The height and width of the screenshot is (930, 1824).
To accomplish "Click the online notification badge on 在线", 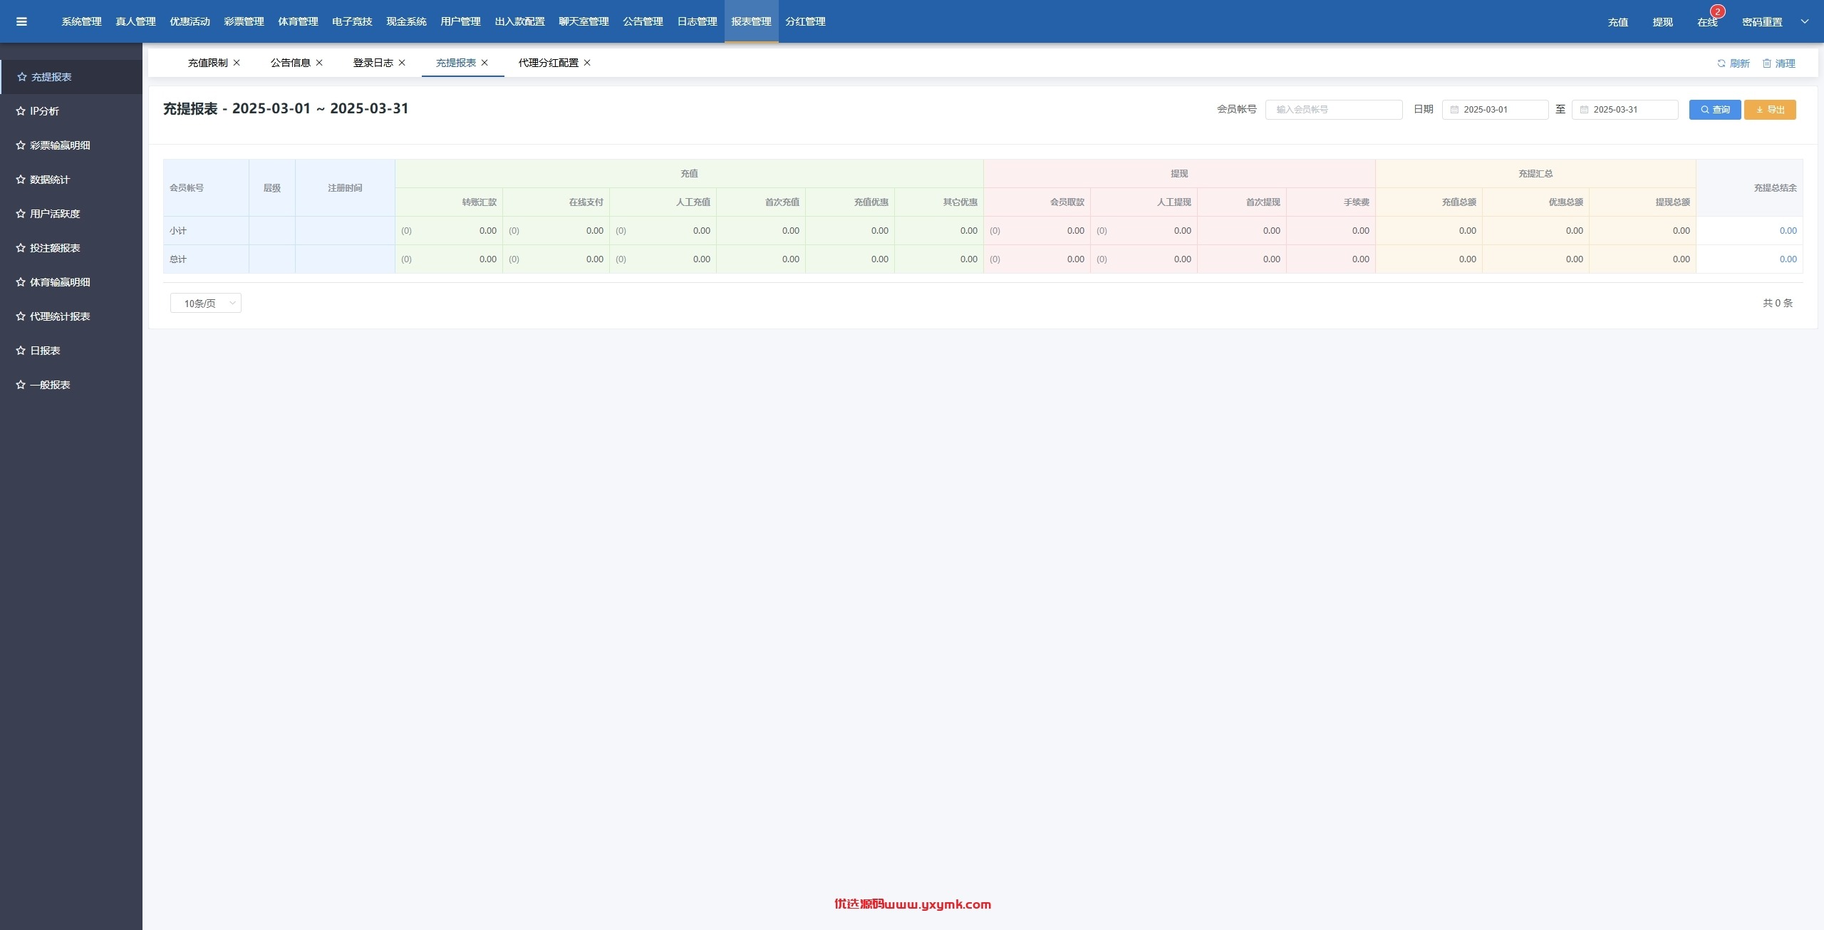I will point(1718,11).
